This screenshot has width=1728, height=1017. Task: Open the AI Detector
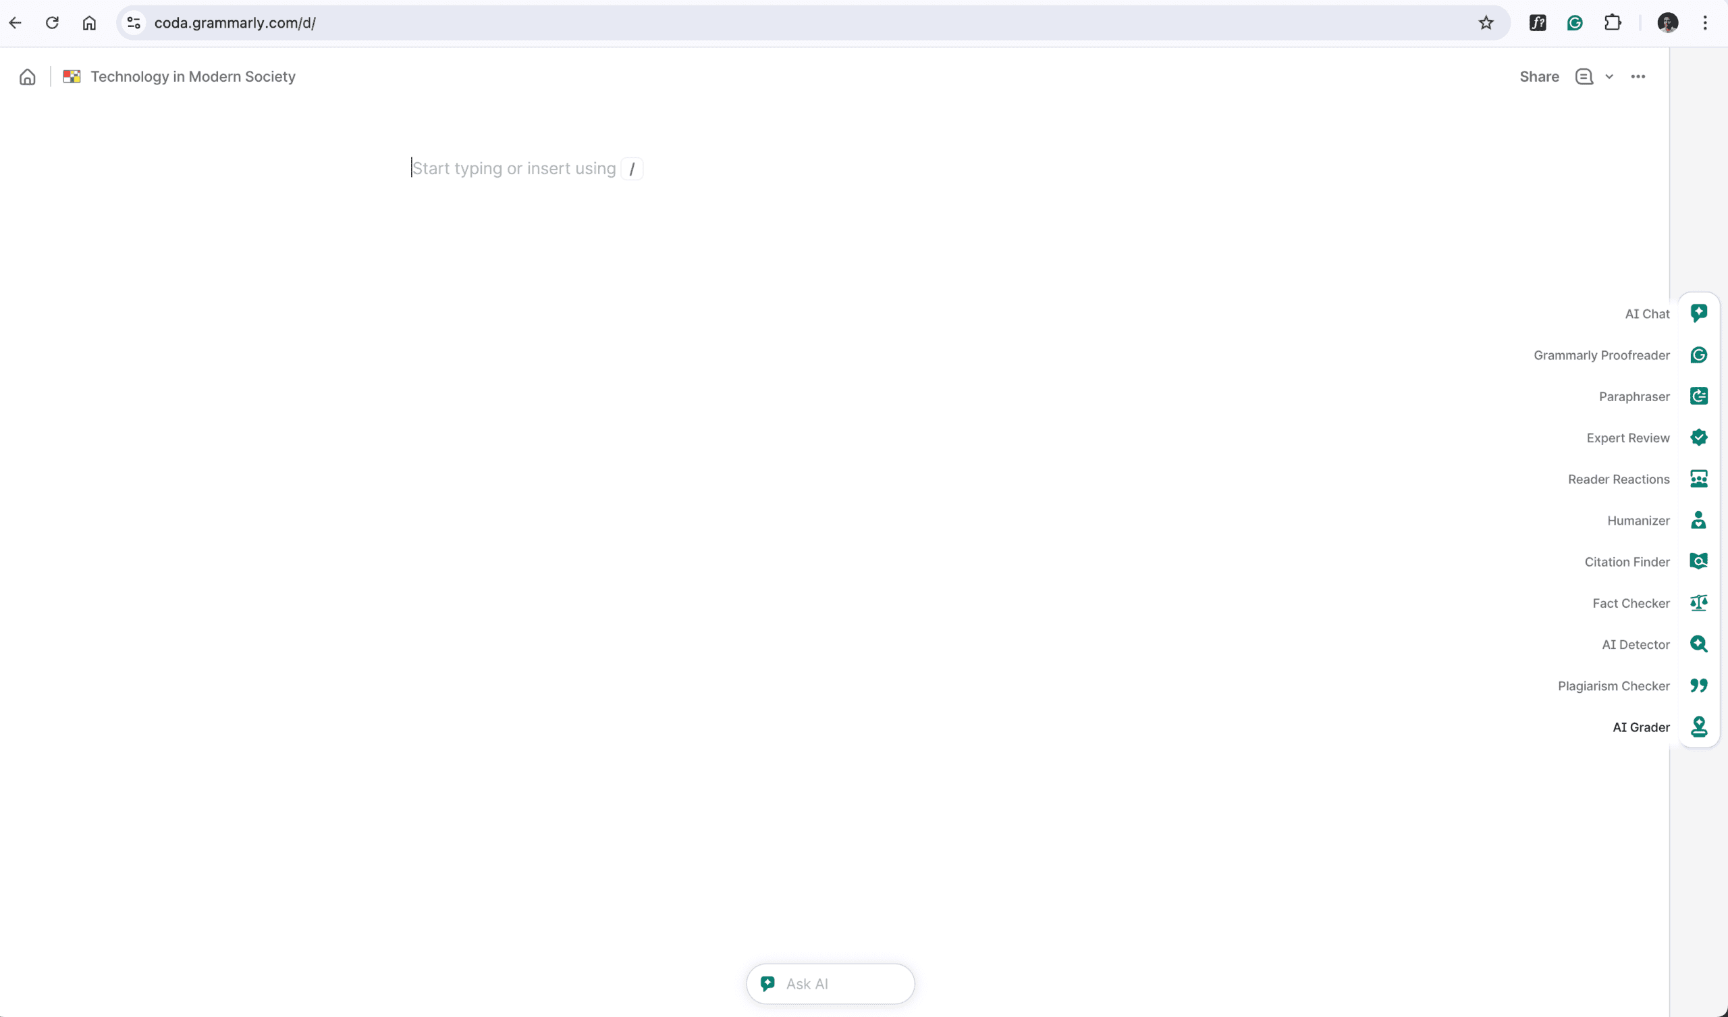pyautogui.click(x=1700, y=644)
